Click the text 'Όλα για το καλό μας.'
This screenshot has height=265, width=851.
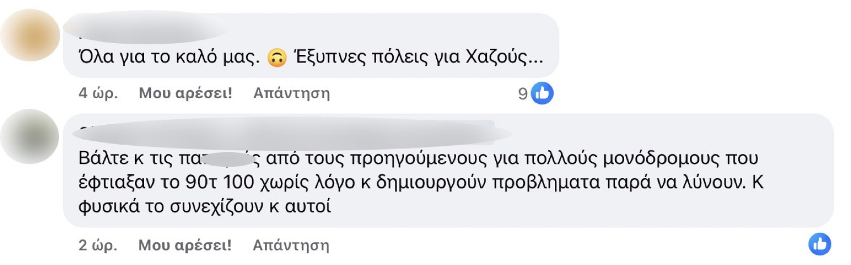170,58
